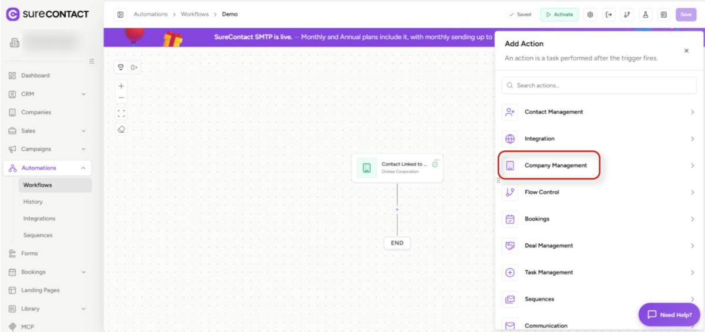
Task: Expand the Campaigns sidebar chevron
Action: point(83,149)
